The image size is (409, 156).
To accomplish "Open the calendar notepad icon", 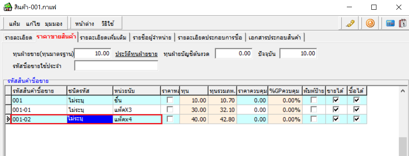I will click(402, 24).
